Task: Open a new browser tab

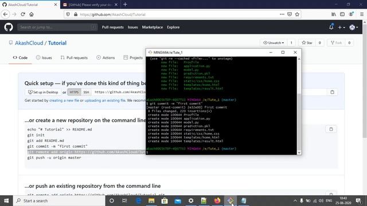Action: (x=125, y=5)
